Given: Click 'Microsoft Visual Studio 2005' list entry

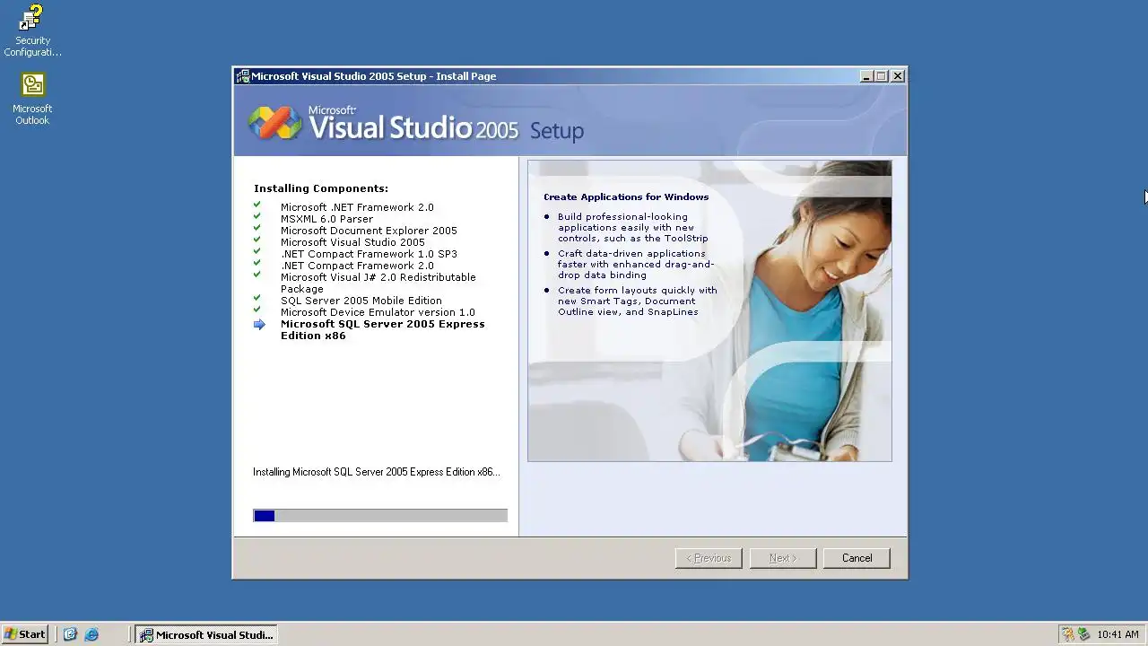Looking at the screenshot, I should point(352,242).
